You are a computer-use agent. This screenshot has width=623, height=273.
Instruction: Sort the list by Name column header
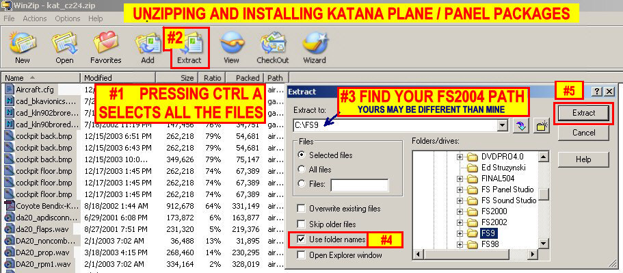pos(41,78)
